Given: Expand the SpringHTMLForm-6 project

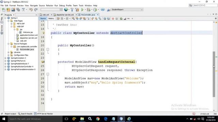Looking at the screenshot, I should (x=5, y=61).
